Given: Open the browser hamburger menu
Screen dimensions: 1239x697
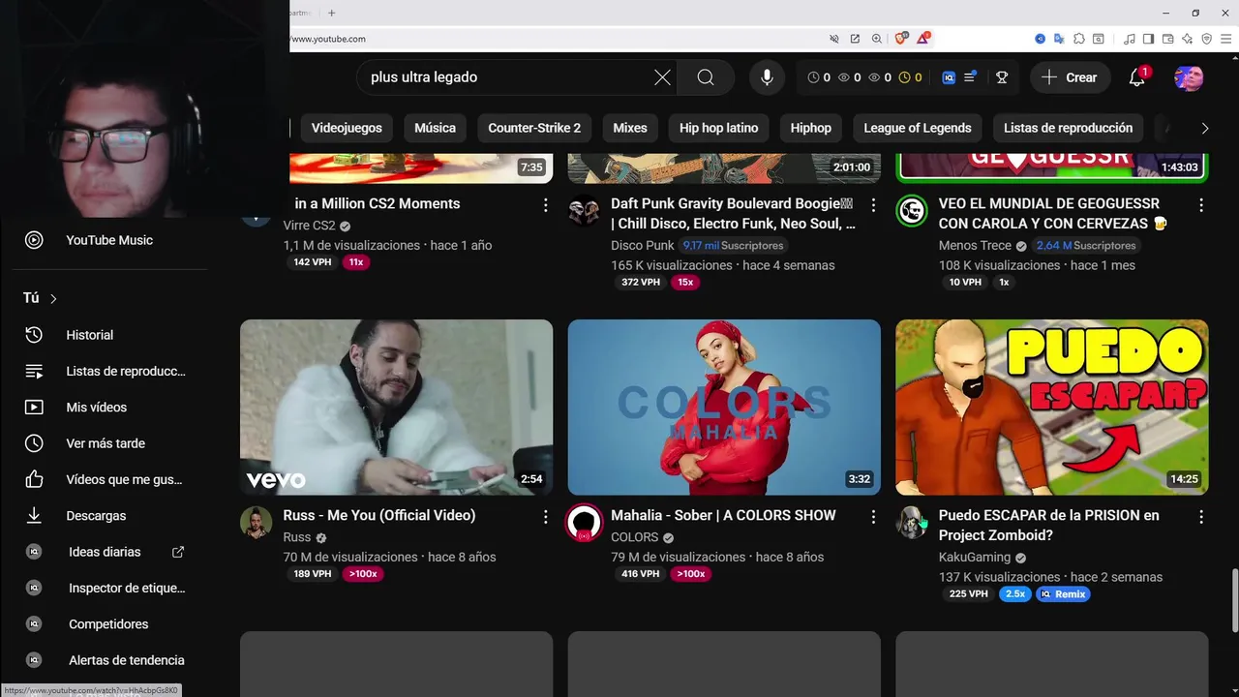Looking at the screenshot, I should click(x=1225, y=39).
